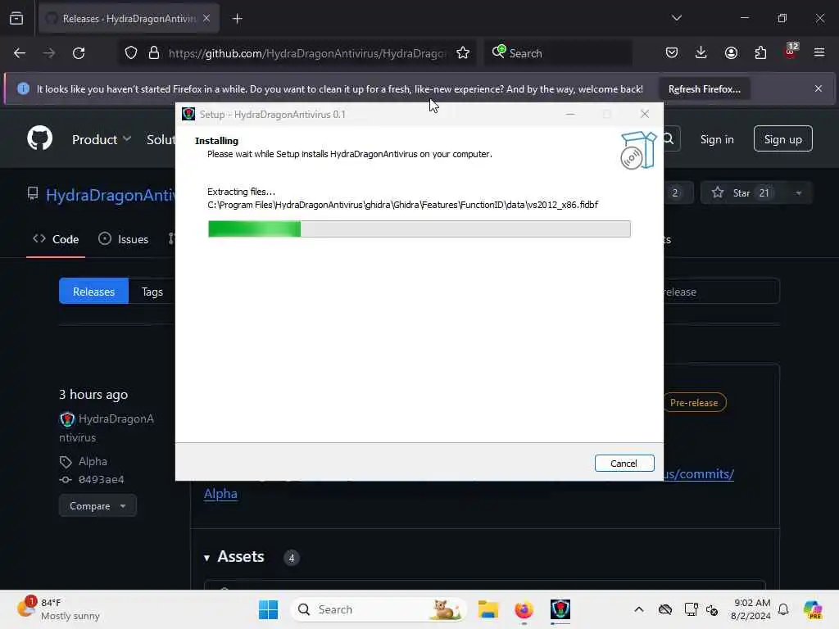This screenshot has height=629, width=839.
Task: List all tabs dropdown arrow
Action: (x=676, y=18)
